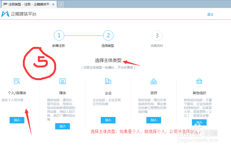
Task: Click step 2 circle 选择类型
Action: click(x=108, y=35)
